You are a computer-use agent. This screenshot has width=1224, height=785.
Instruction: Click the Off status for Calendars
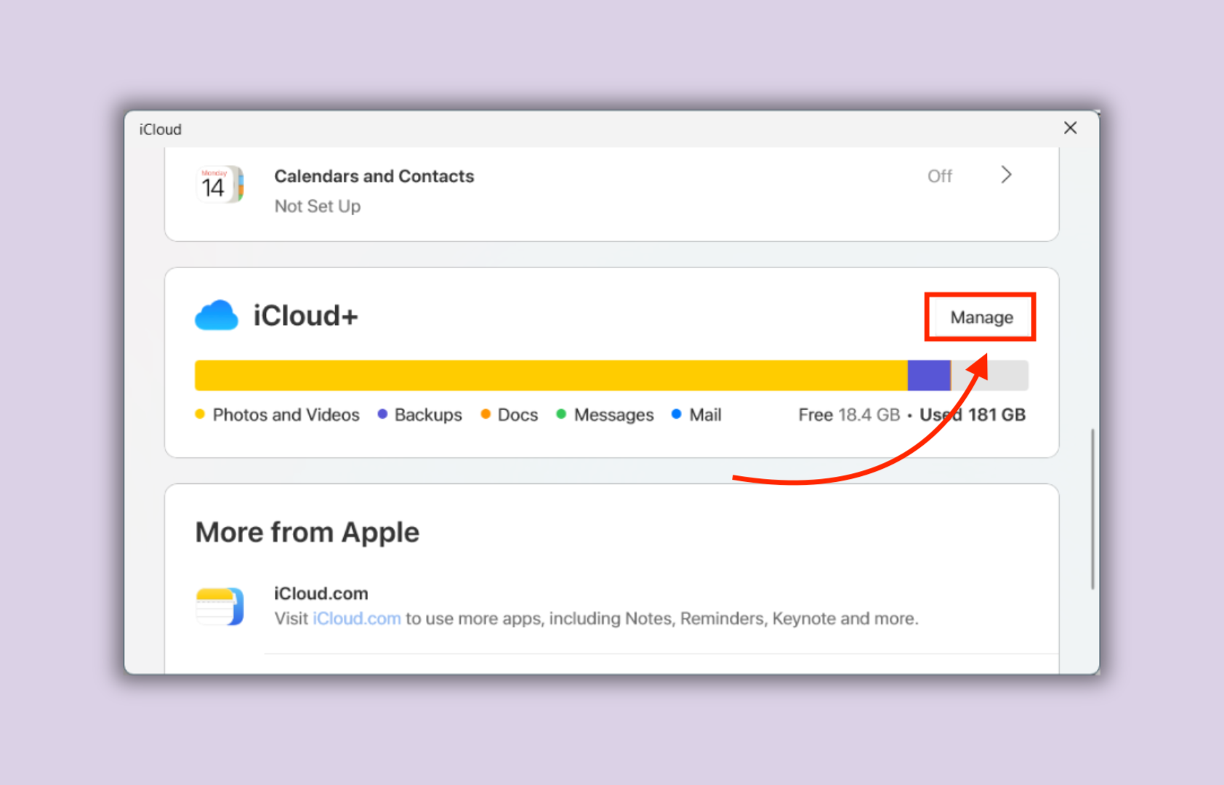939,176
